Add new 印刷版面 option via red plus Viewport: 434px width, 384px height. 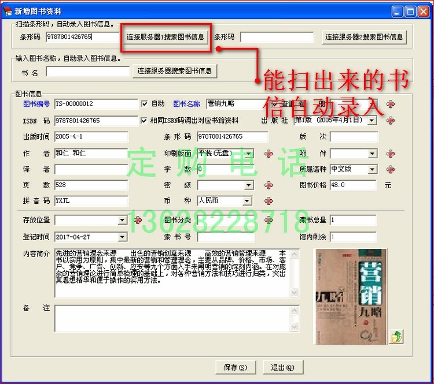tap(269, 154)
